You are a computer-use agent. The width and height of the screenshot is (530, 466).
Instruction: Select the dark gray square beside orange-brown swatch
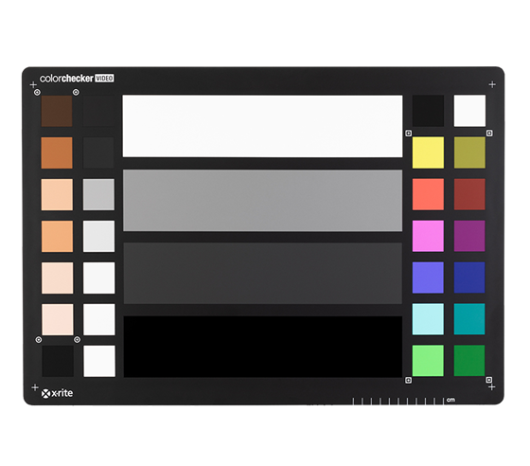pyautogui.click(x=98, y=152)
